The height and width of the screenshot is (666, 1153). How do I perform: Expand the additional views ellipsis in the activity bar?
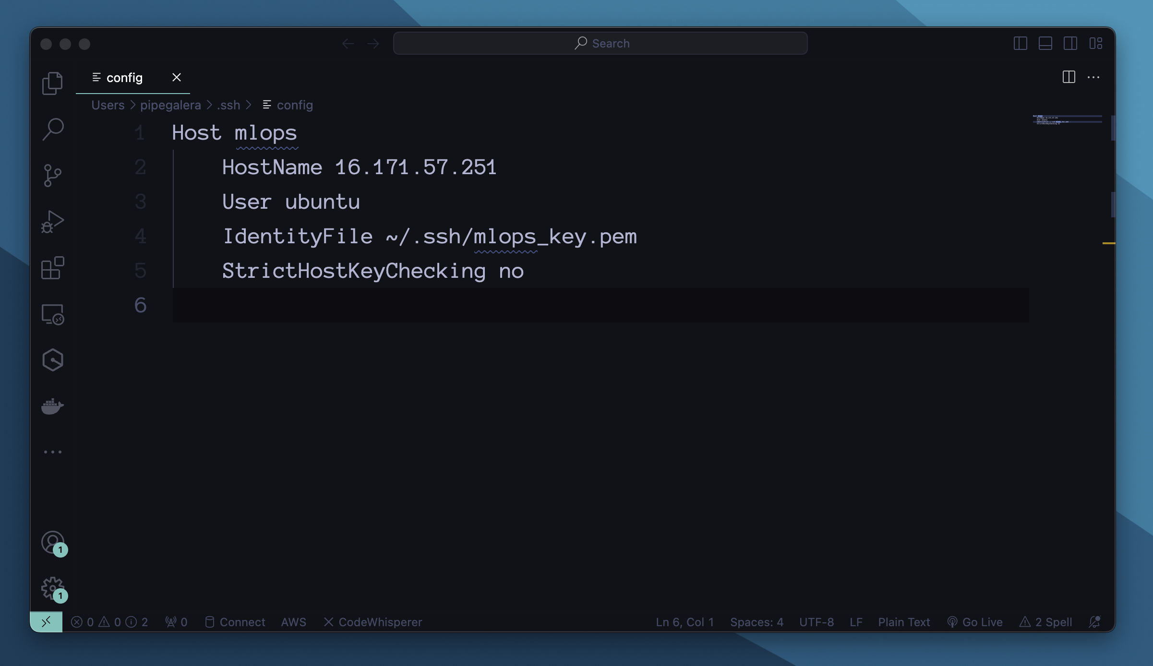[x=52, y=452]
